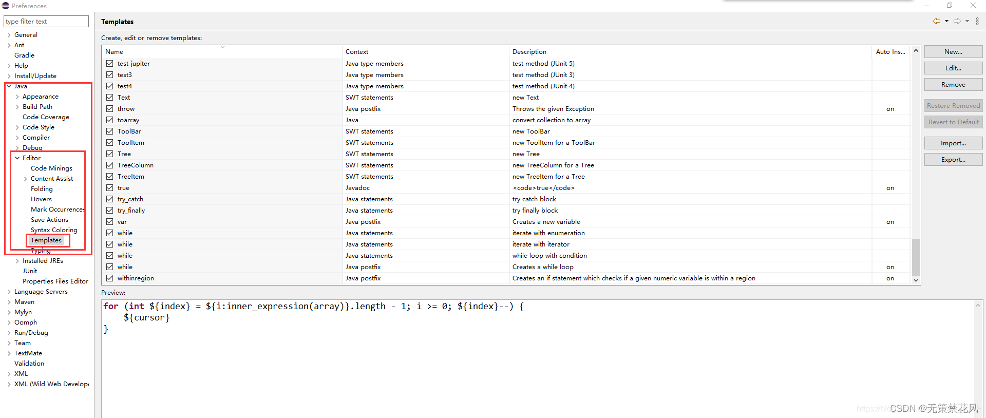Click the forward navigation arrow icon
Image resolution: width=986 pixels, height=418 pixels.
957,21
